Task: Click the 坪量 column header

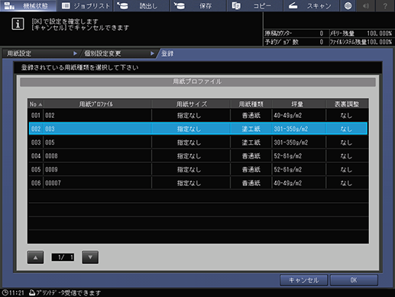Action: point(299,104)
